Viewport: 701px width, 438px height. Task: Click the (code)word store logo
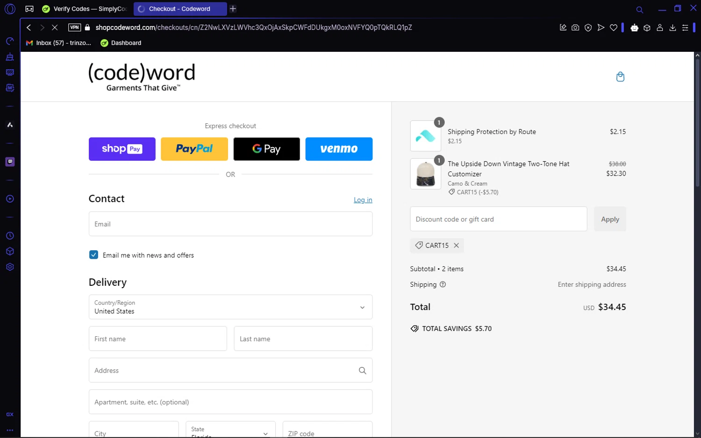click(142, 77)
